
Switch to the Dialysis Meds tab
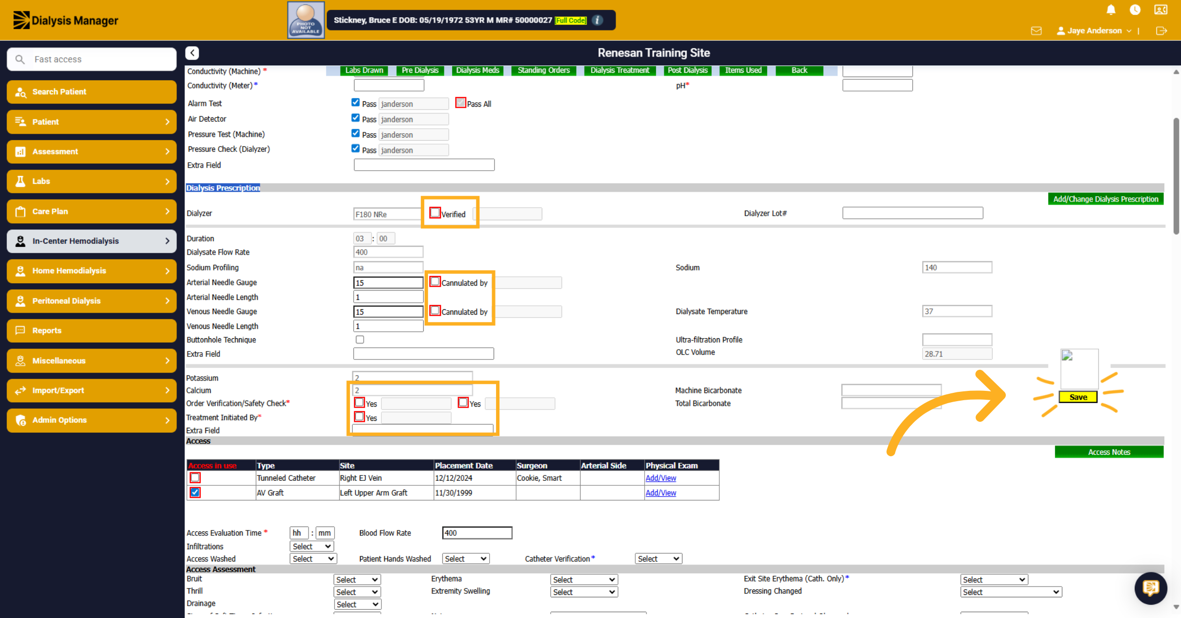coord(477,70)
